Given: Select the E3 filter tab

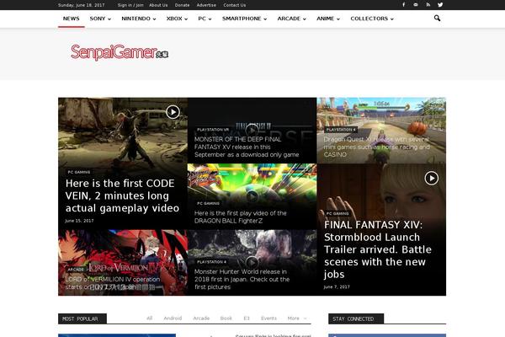Looking at the screenshot, I should (247, 318).
